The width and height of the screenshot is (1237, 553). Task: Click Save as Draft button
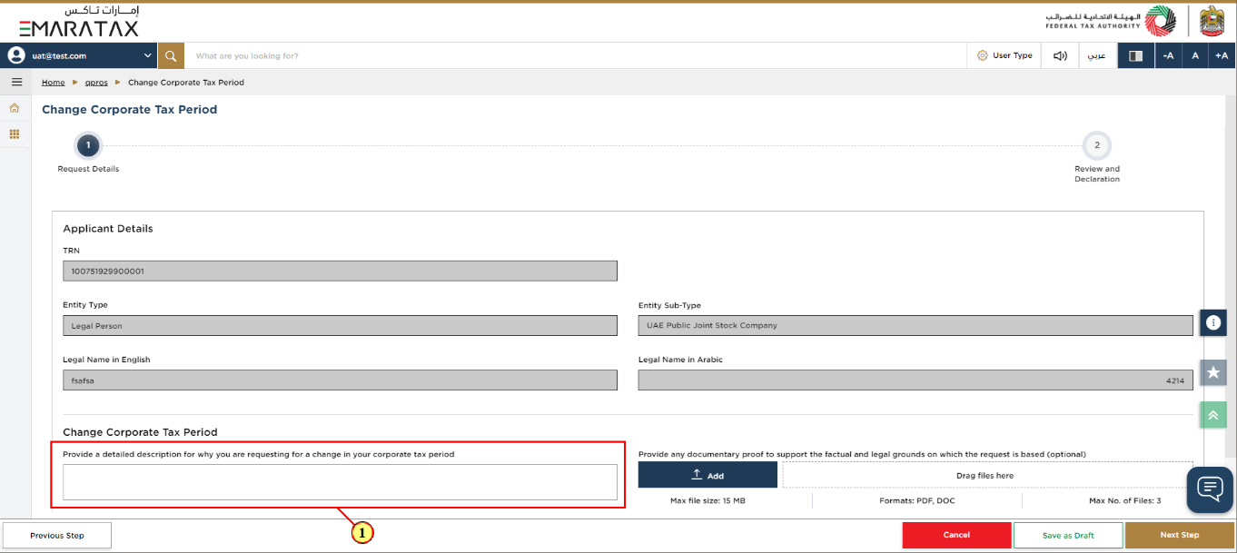tap(1068, 536)
